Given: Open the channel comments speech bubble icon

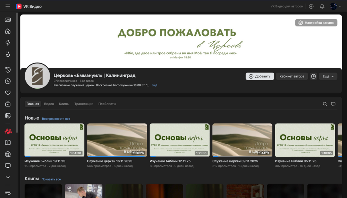Looking at the screenshot, I should (333, 104).
